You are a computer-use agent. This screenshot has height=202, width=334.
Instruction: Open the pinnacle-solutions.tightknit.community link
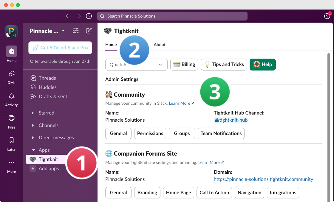pyautogui.click(x=263, y=179)
